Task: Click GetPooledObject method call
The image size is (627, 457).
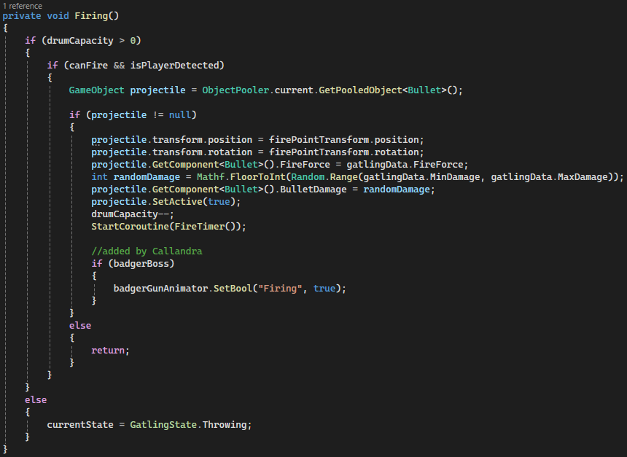Action: (360, 90)
